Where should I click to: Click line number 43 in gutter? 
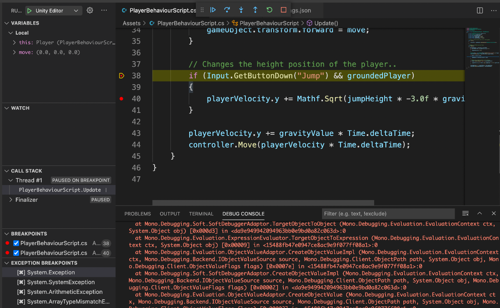(136, 133)
